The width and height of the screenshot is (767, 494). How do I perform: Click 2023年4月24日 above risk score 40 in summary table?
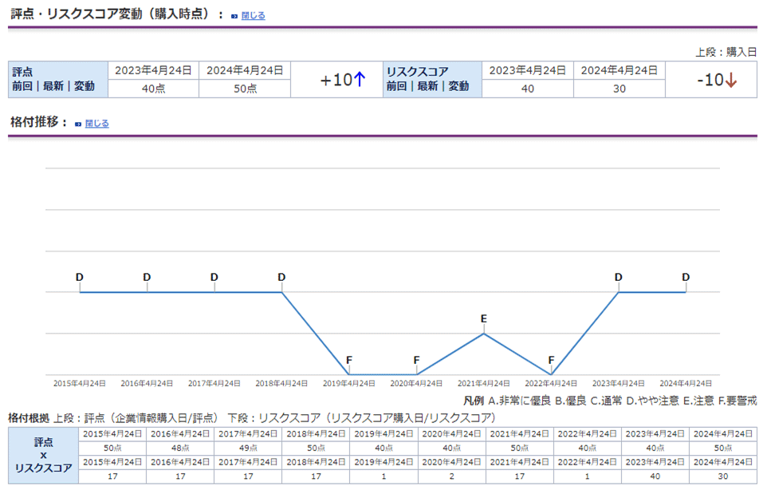click(527, 70)
